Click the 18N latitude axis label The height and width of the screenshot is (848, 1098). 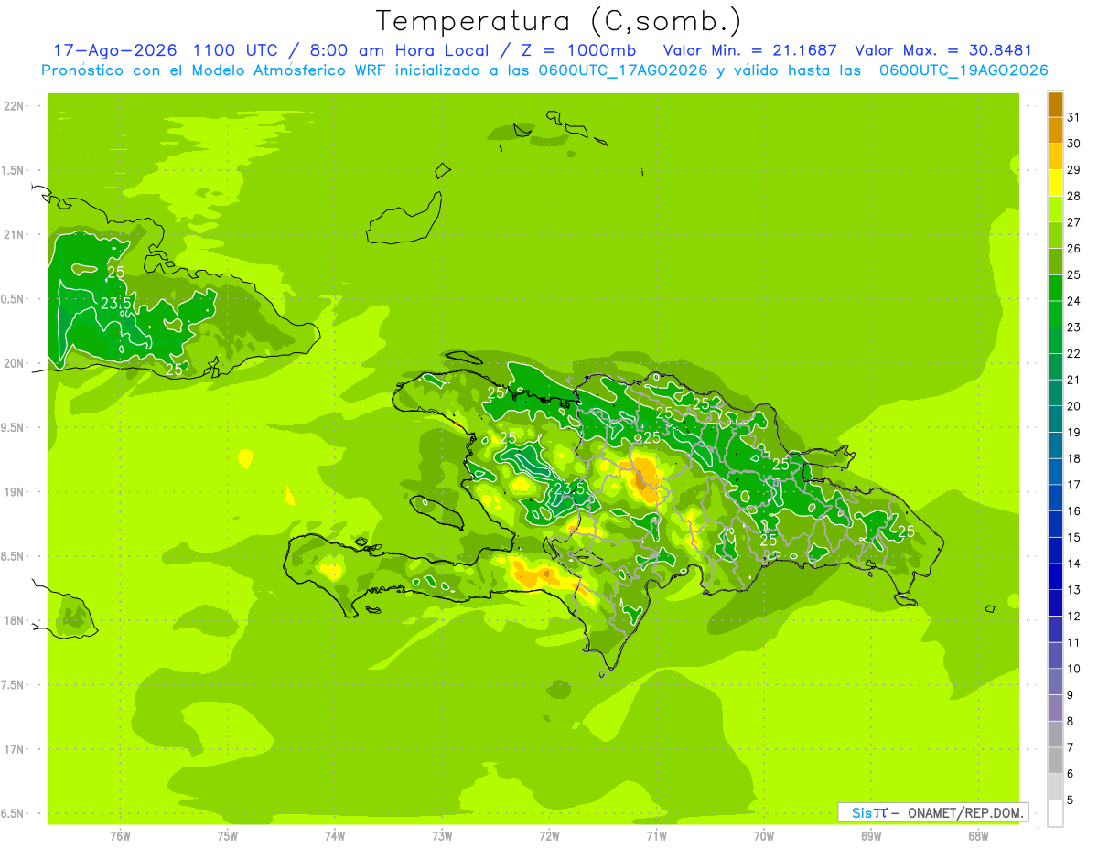14,620
